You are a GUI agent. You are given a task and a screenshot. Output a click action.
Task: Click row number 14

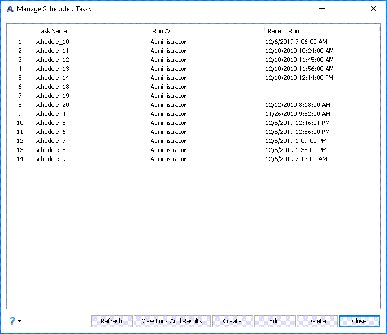(x=20, y=159)
